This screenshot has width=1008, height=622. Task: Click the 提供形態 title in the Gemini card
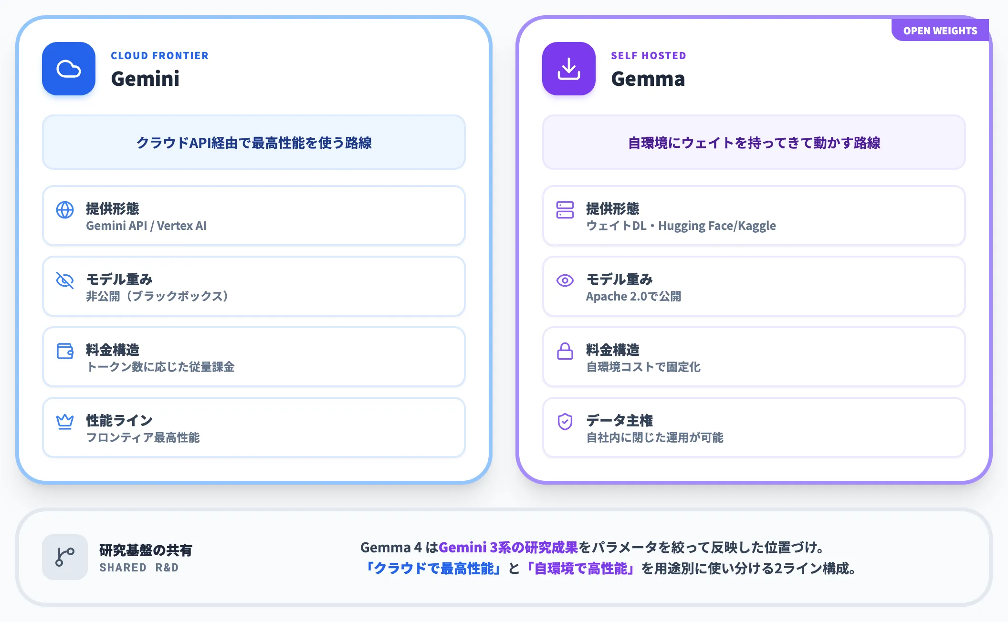click(113, 208)
